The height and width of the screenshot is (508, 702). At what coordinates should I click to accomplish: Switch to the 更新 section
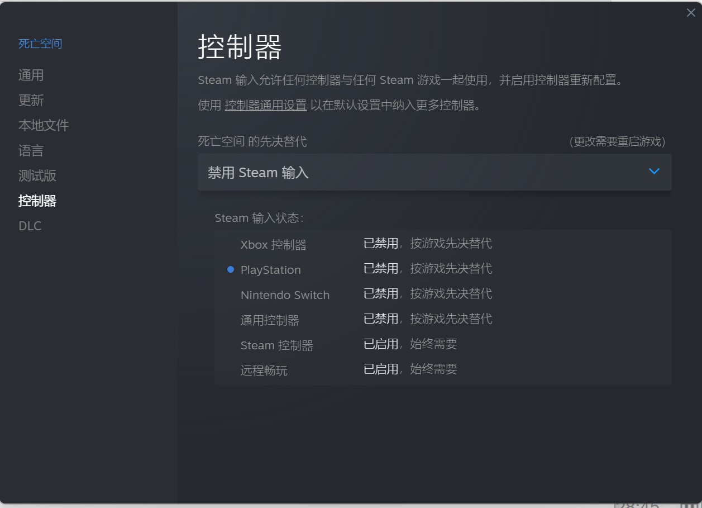tap(31, 101)
